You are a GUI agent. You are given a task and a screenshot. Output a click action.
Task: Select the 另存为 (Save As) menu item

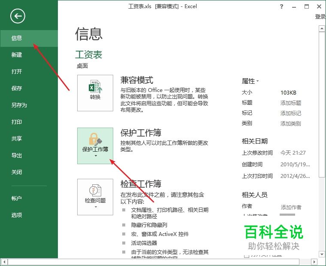click(x=29, y=105)
